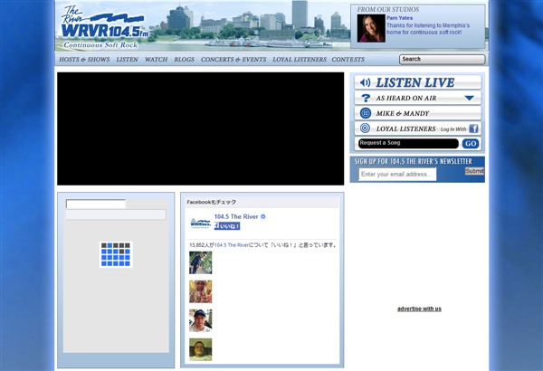This screenshot has width=543, height=371.
Task: Focus the Search box in the navigation bar
Action: 443,59
